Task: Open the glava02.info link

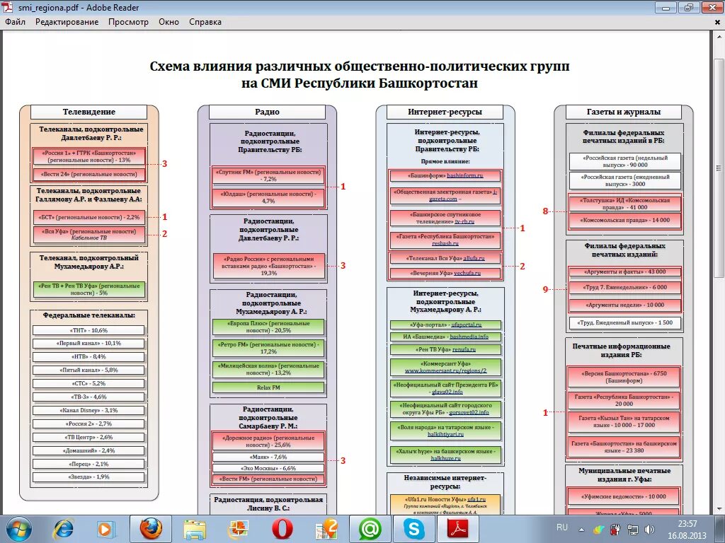Action: [447, 392]
